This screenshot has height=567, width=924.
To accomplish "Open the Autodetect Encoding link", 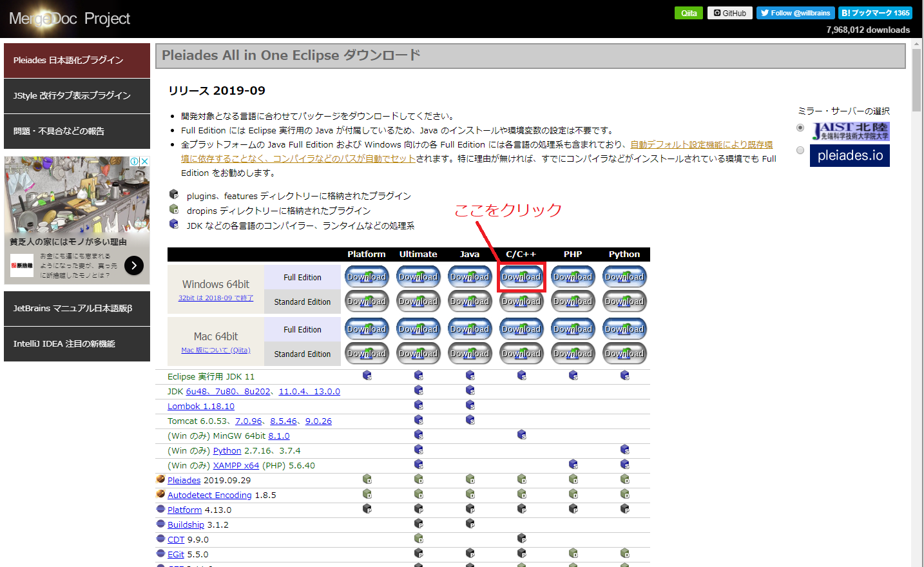I will coord(209,495).
